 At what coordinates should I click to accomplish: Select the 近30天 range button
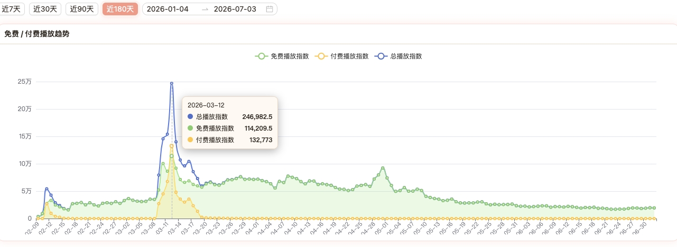coord(45,9)
